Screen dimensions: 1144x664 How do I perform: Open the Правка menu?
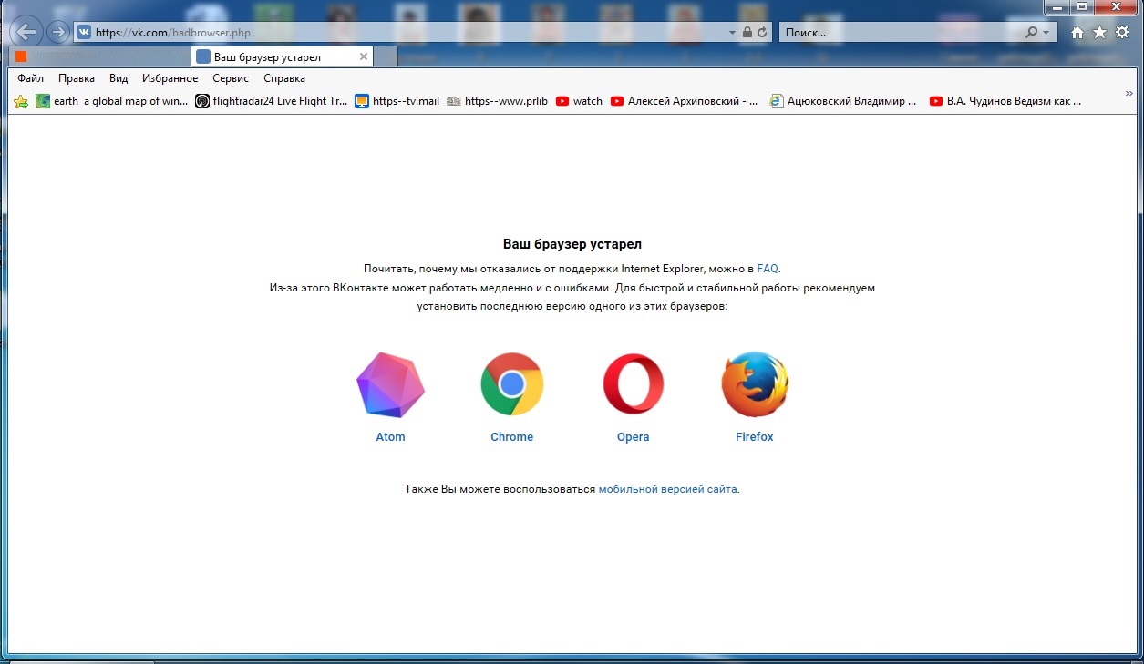[x=77, y=78]
